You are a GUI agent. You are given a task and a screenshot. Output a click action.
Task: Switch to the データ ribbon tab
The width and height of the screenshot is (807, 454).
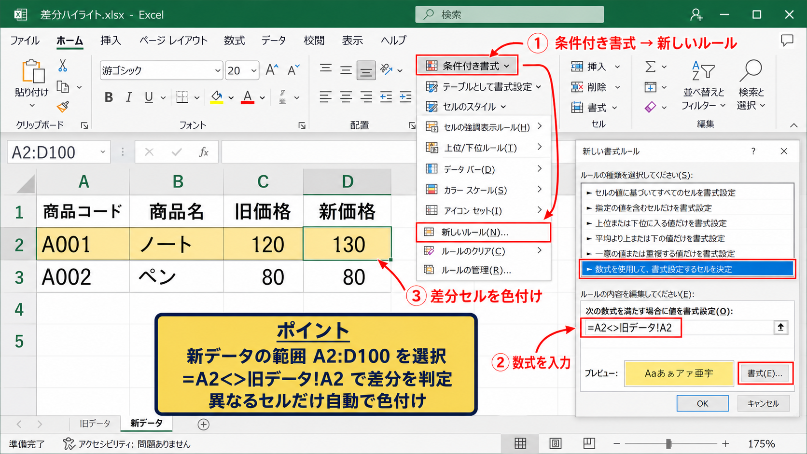(274, 41)
